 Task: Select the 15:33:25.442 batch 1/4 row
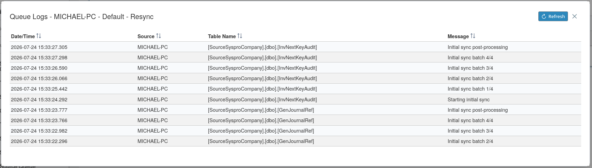(x=295, y=89)
